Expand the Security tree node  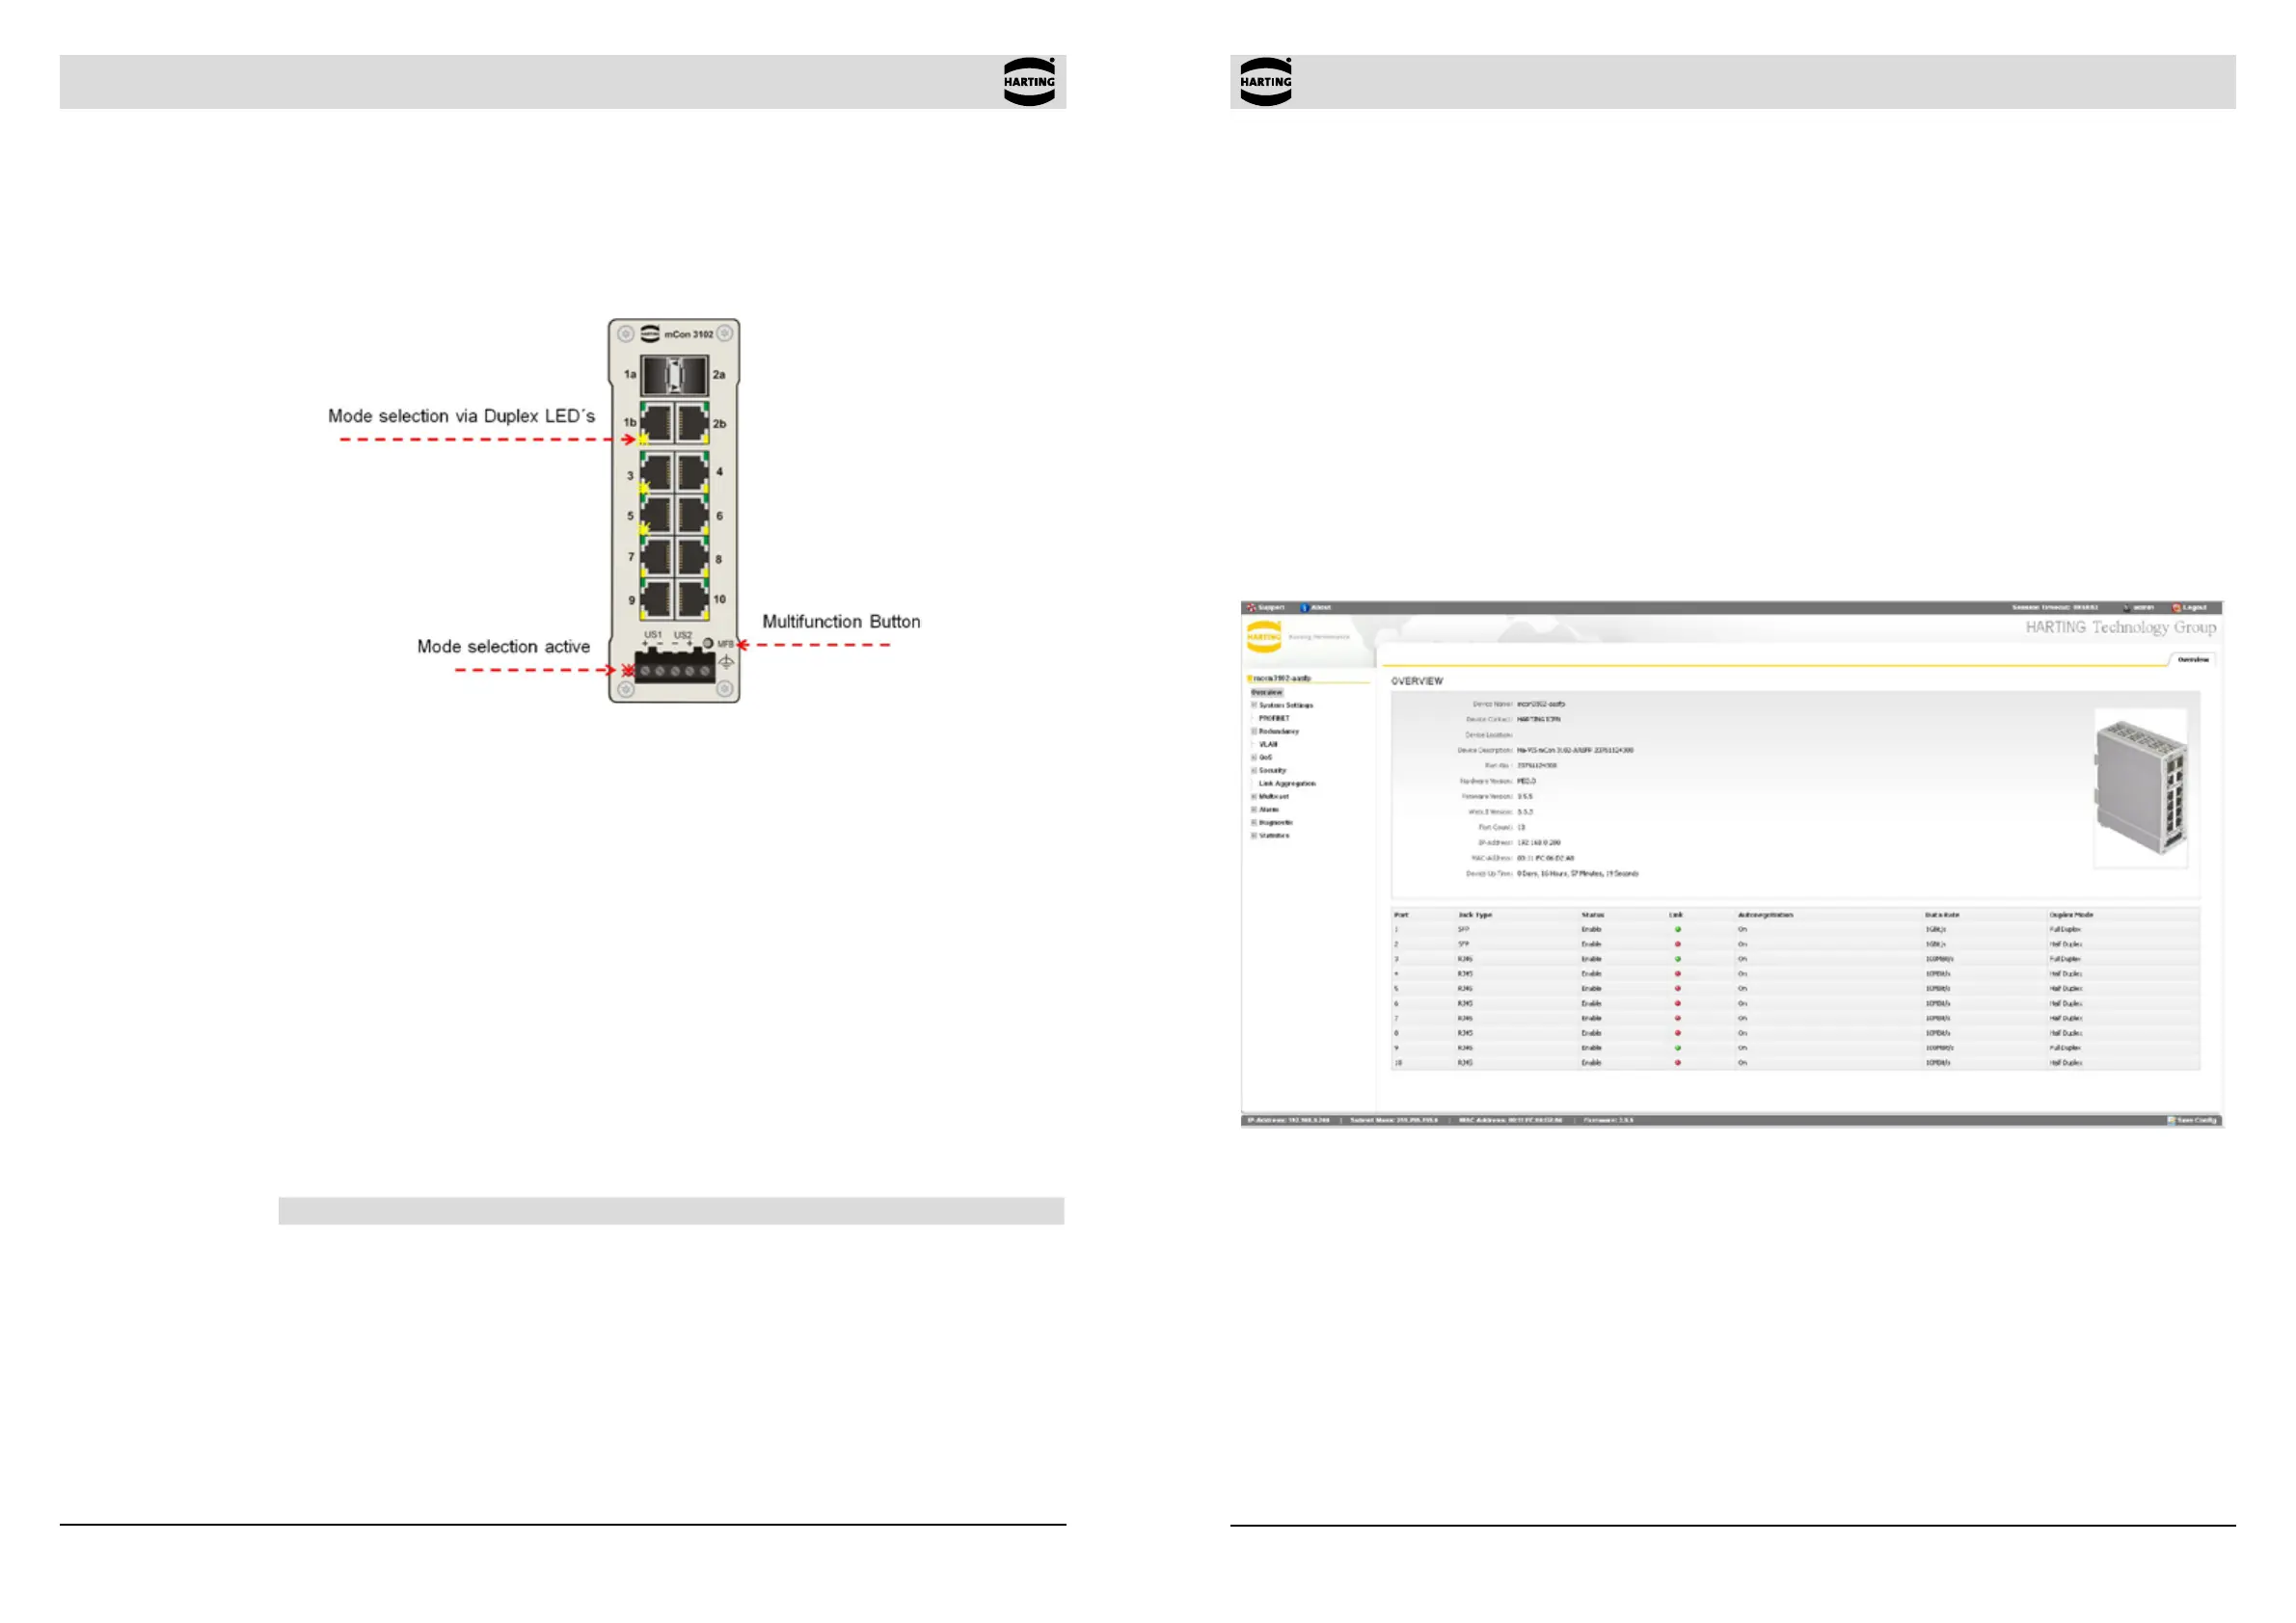(1254, 770)
